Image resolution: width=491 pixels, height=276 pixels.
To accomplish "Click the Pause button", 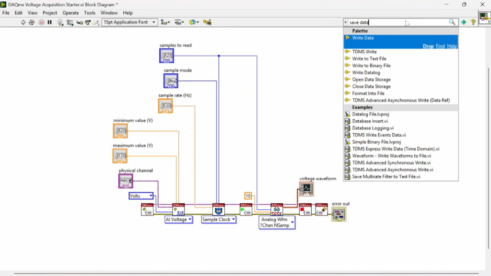I will pyautogui.click(x=49, y=22).
